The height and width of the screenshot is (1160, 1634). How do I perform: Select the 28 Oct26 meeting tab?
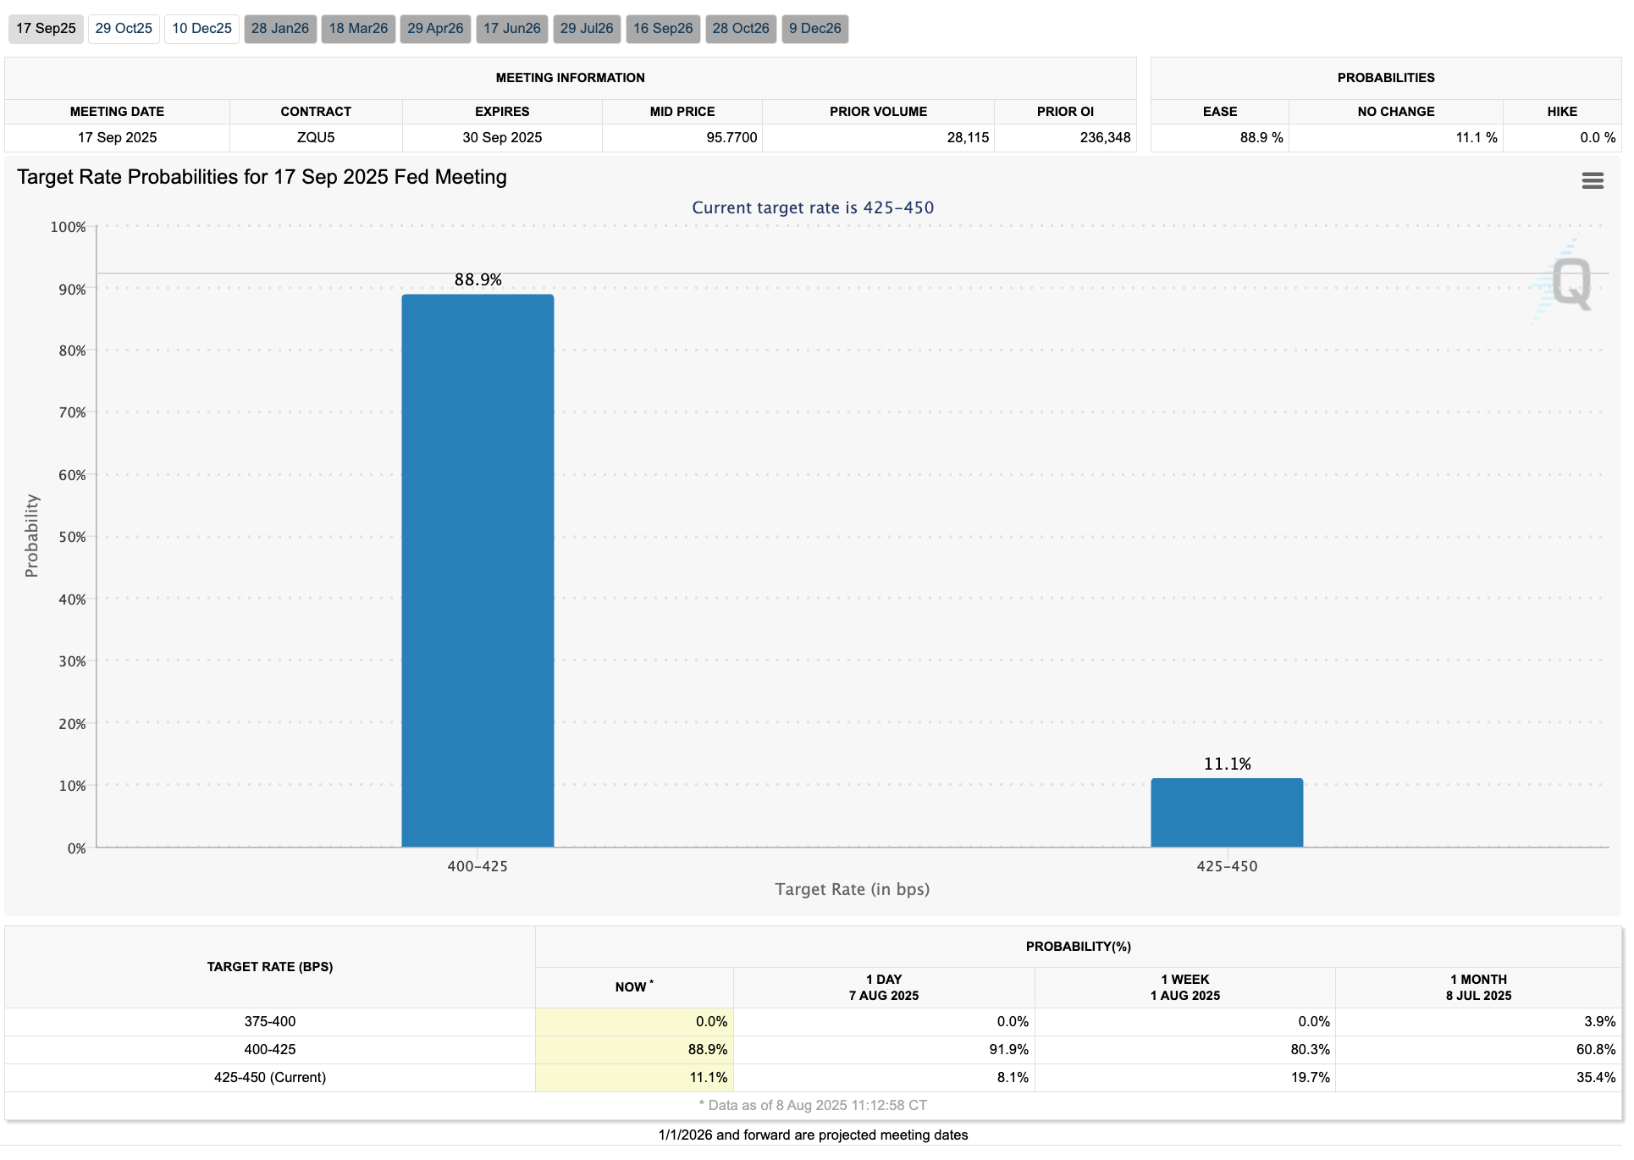(x=741, y=28)
